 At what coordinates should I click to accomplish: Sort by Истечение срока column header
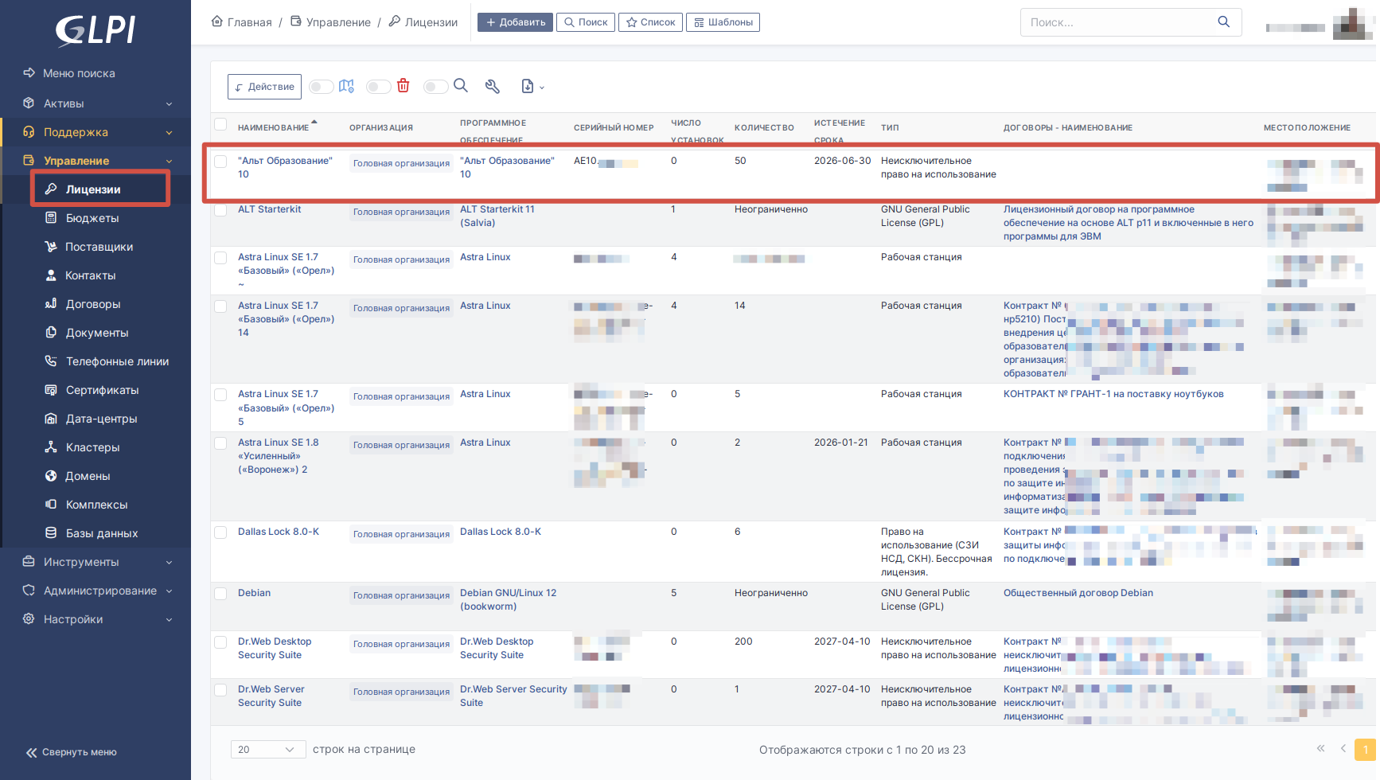(839, 131)
